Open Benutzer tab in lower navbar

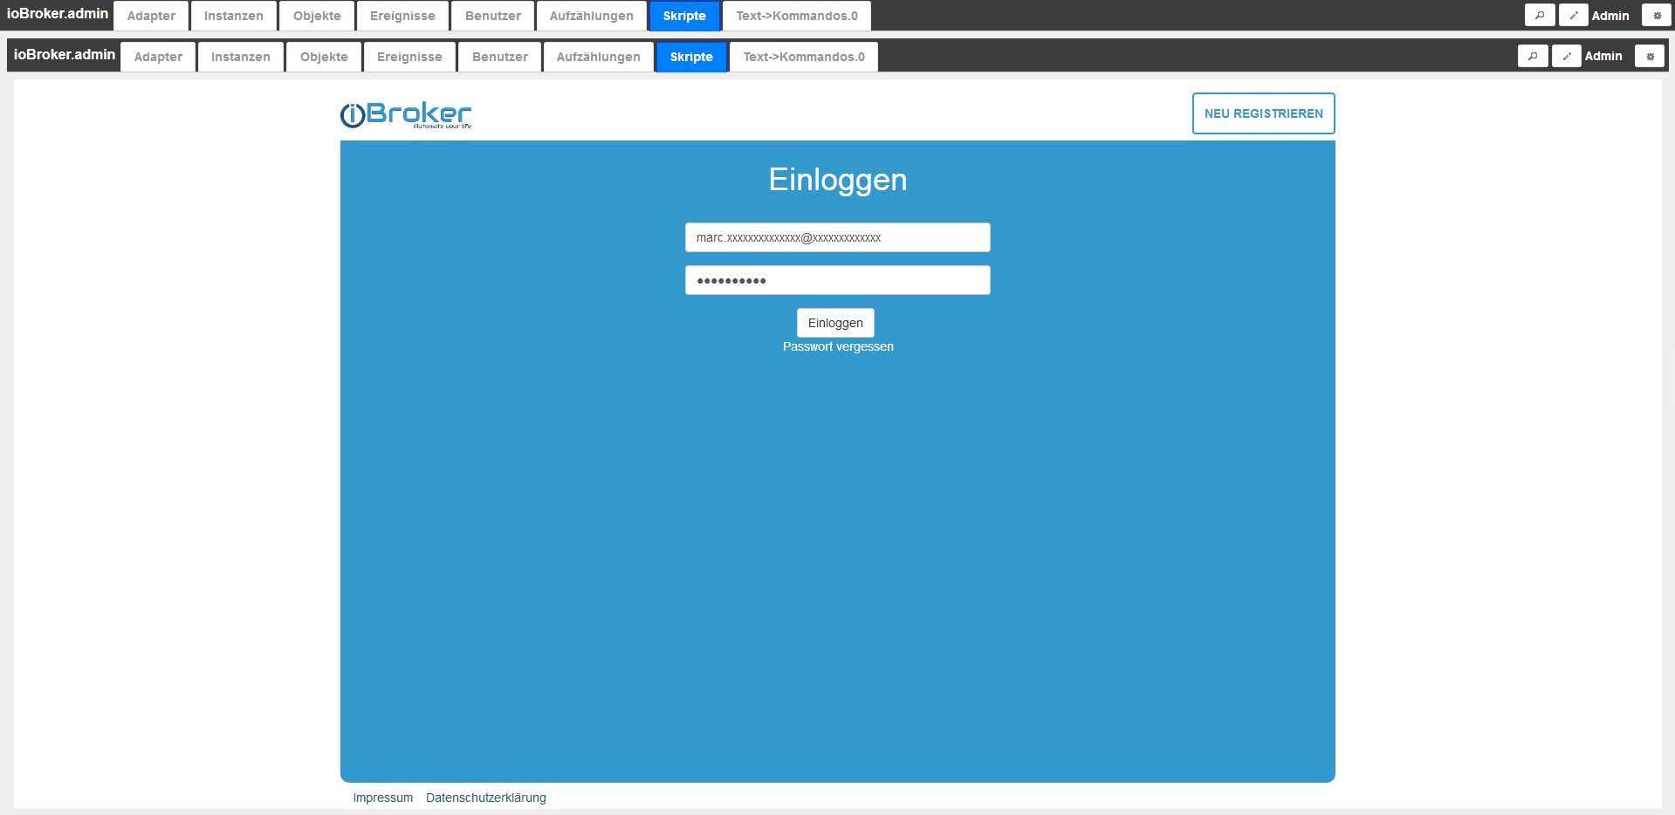tap(500, 57)
